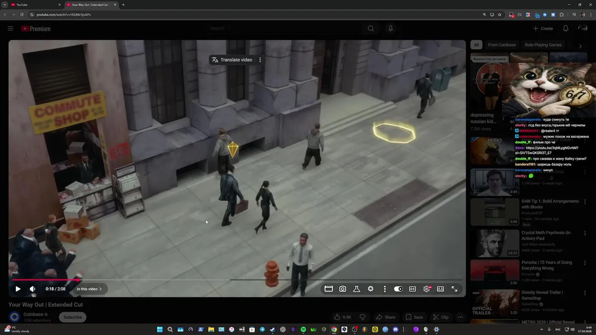Open video quality settings gear with HD badge
Viewport: 596px width, 335px height.
coord(427,289)
